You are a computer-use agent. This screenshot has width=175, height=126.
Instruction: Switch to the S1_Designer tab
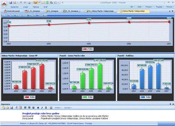(x=52, y=11)
